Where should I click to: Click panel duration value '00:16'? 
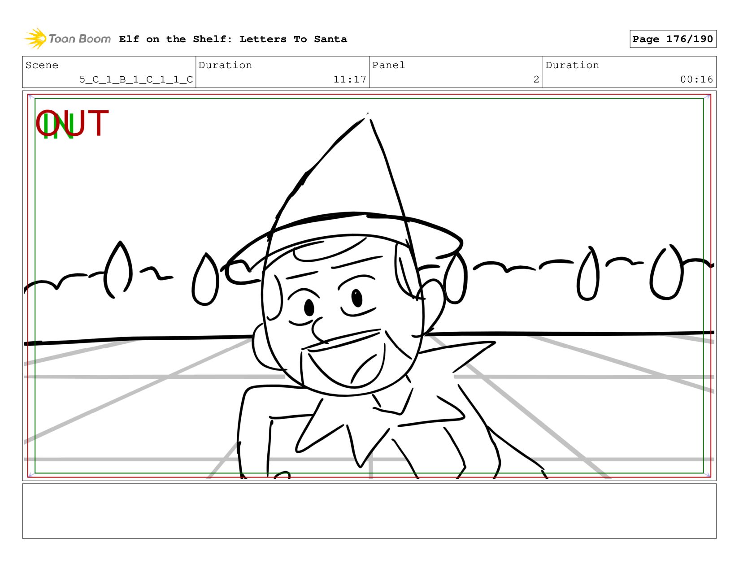point(696,79)
